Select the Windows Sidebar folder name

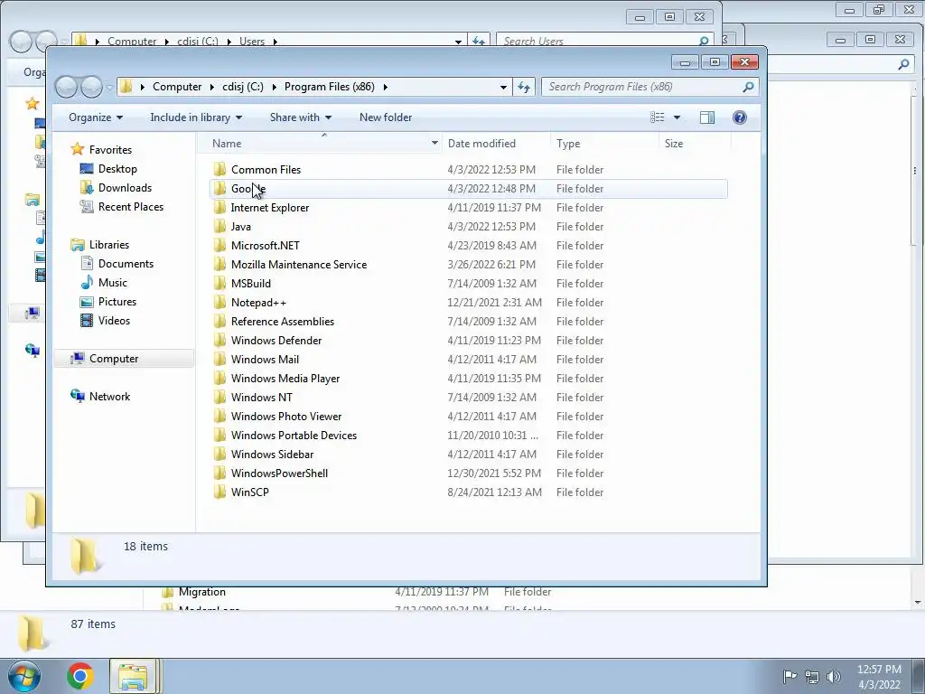click(x=272, y=455)
